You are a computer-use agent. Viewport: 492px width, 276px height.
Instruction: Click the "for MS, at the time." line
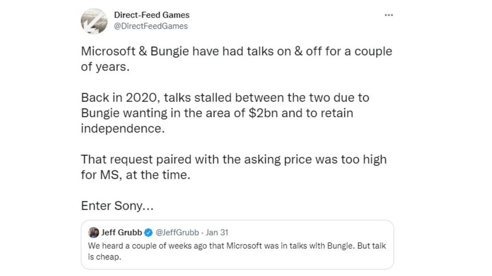coord(135,175)
